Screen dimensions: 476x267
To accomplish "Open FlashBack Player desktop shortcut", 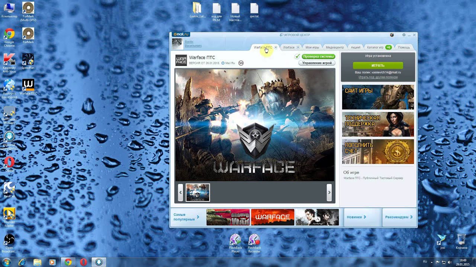I will tap(235, 243).
